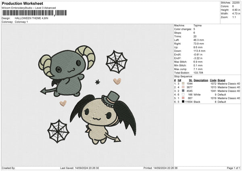Click the "Page 1 of 1" footer text
Viewport: 242px width, 171px height.
(x=234, y=168)
